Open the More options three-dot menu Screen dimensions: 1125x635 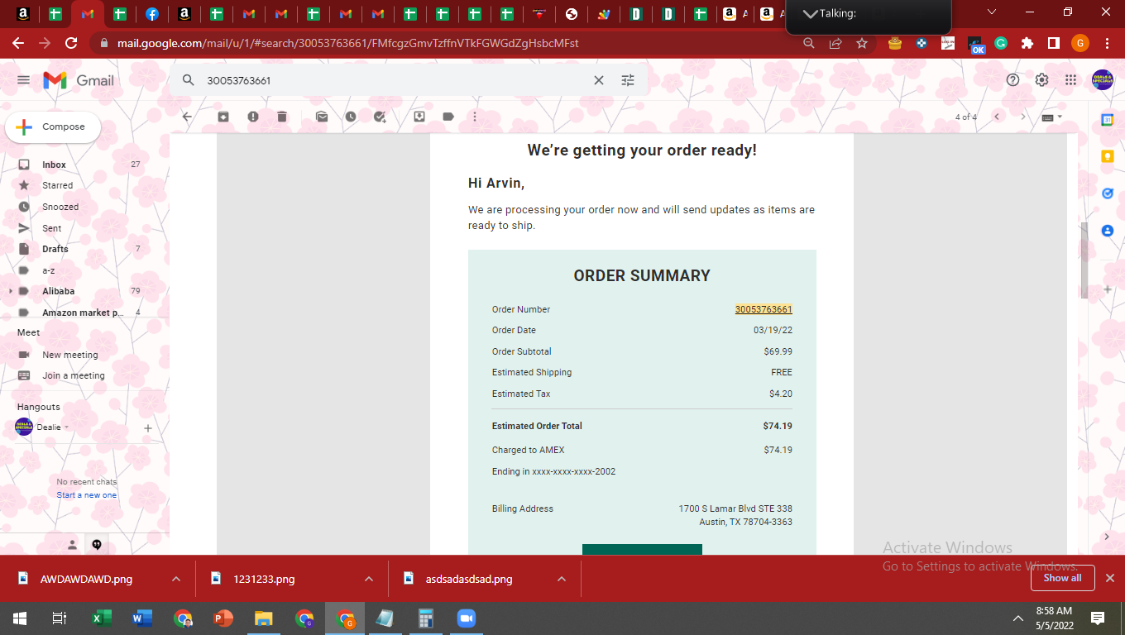[x=475, y=117]
